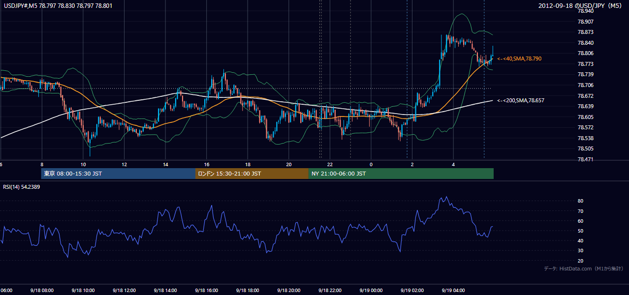Image resolution: width=629 pixels, height=295 pixels.
Task: Click the 東京 08:00-15:30 JST session bar
Action: 118,174
